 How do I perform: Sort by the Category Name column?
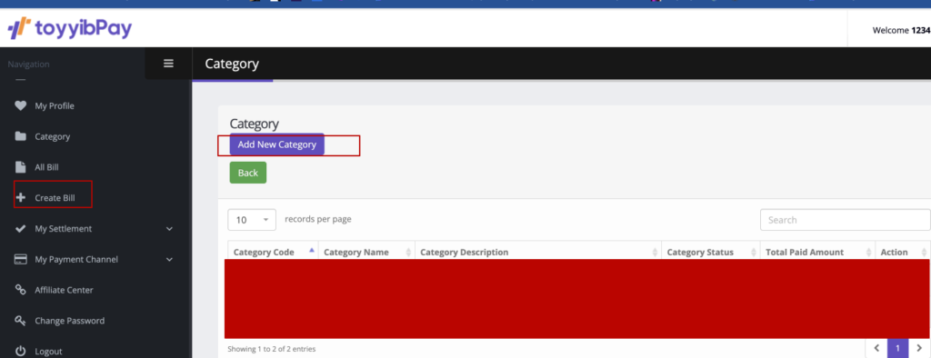tap(367, 252)
